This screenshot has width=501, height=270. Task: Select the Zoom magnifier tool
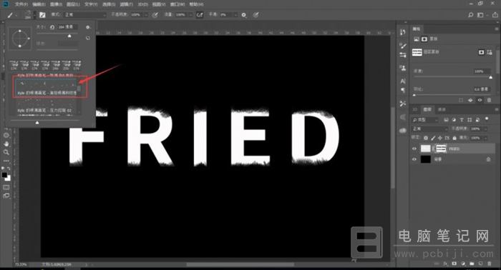click(6, 152)
